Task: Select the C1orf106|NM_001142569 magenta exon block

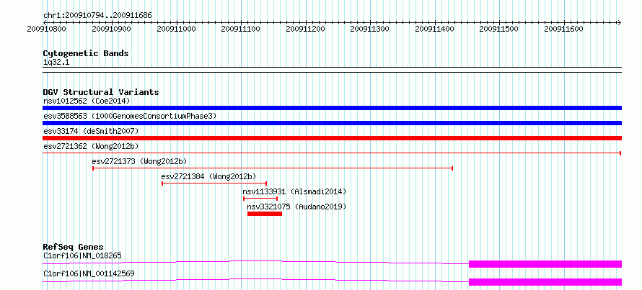Action: pos(545,282)
